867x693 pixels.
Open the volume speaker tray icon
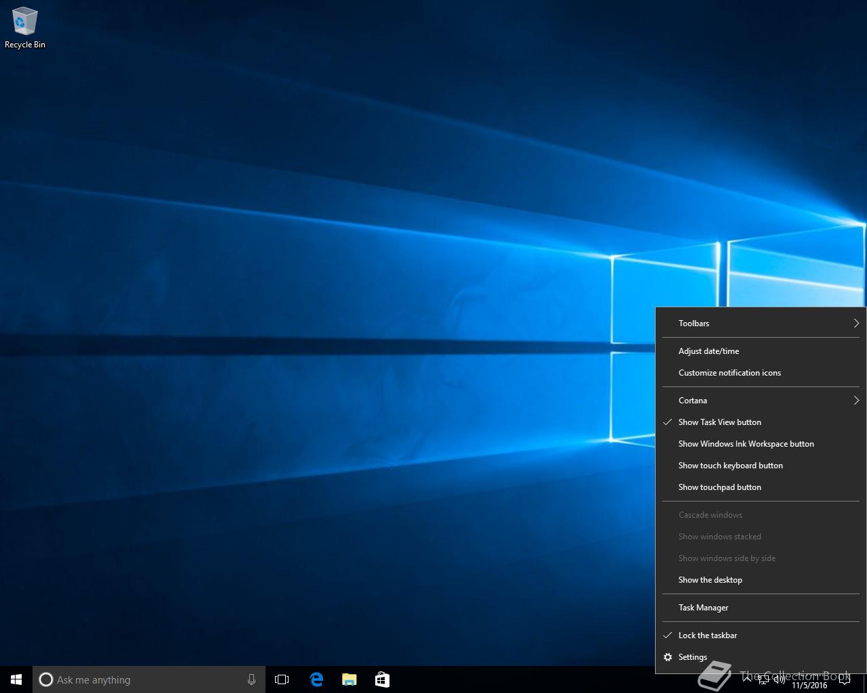pos(779,680)
